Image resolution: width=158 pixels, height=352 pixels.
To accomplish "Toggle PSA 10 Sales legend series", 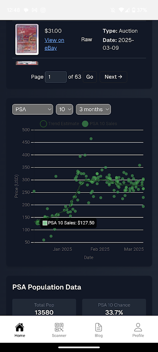I will click(99, 124).
